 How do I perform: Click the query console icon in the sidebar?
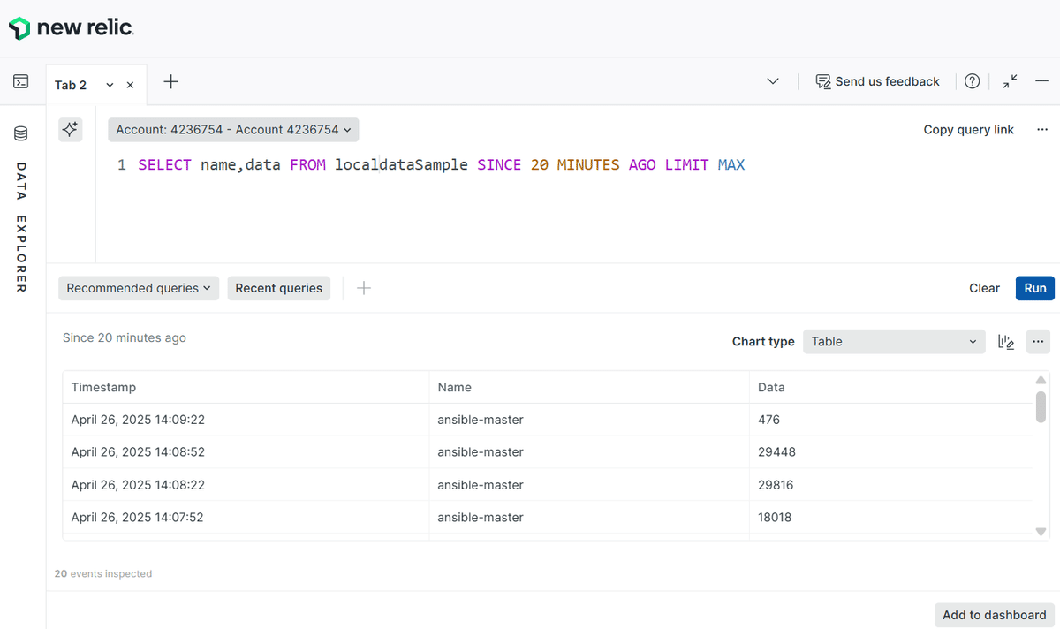click(20, 80)
